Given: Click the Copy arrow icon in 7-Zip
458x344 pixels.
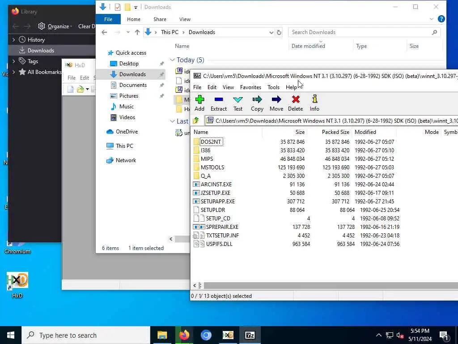Looking at the screenshot, I should (x=257, y=100).
